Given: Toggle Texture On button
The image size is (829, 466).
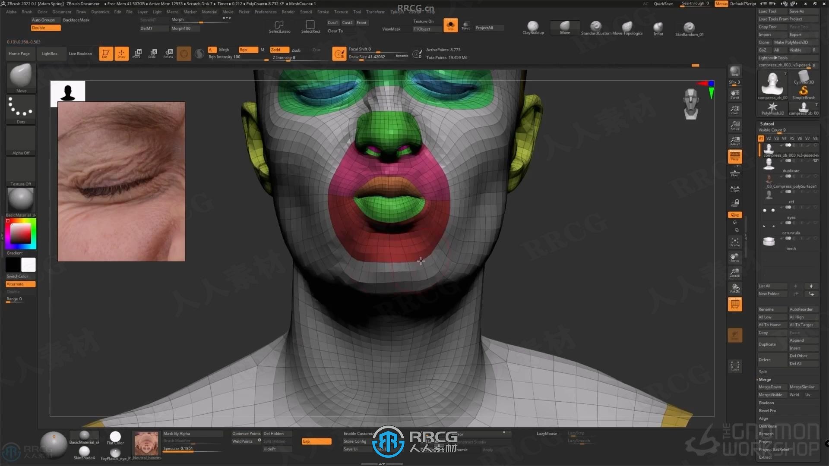Looking at the screenshot, I should [424, 22].
